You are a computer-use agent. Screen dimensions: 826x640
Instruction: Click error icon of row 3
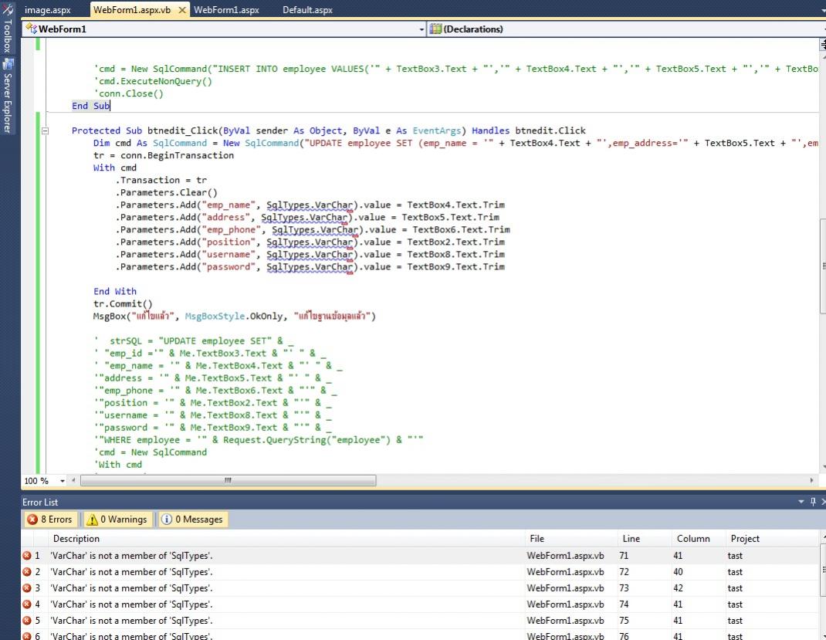(x=27, y=588)
